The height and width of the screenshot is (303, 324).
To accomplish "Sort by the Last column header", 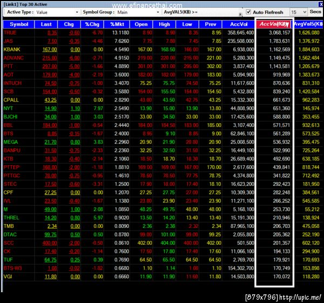I will pyautogui.click(x=46, y=24).
